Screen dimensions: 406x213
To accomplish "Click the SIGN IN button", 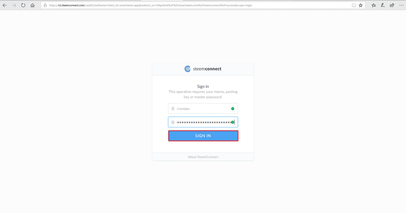I will [x=203, y=136].
